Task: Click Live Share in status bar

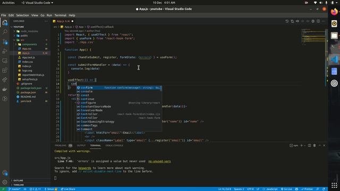Action: 68,189
